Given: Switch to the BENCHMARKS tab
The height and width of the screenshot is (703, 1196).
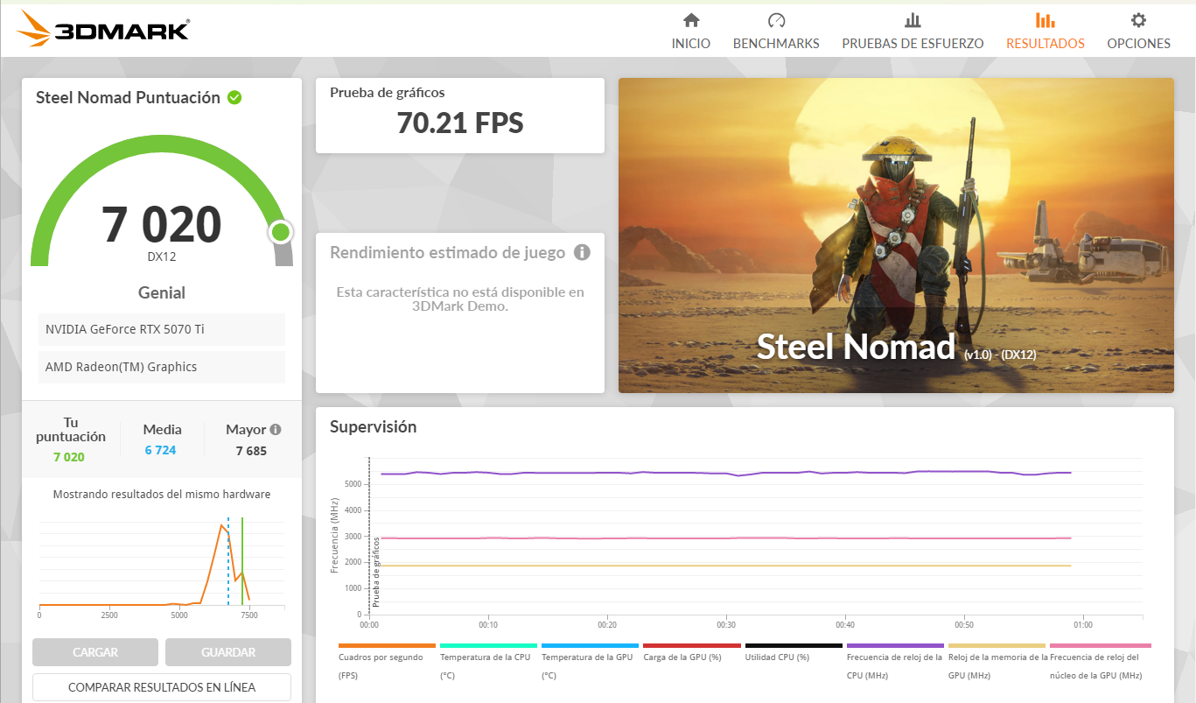Looking at the screenshot, I should point(776,32).
